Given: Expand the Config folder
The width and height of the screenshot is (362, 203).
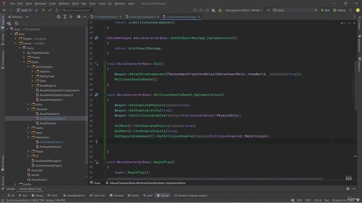Looking at the screenshot, I should coord(15,184).
